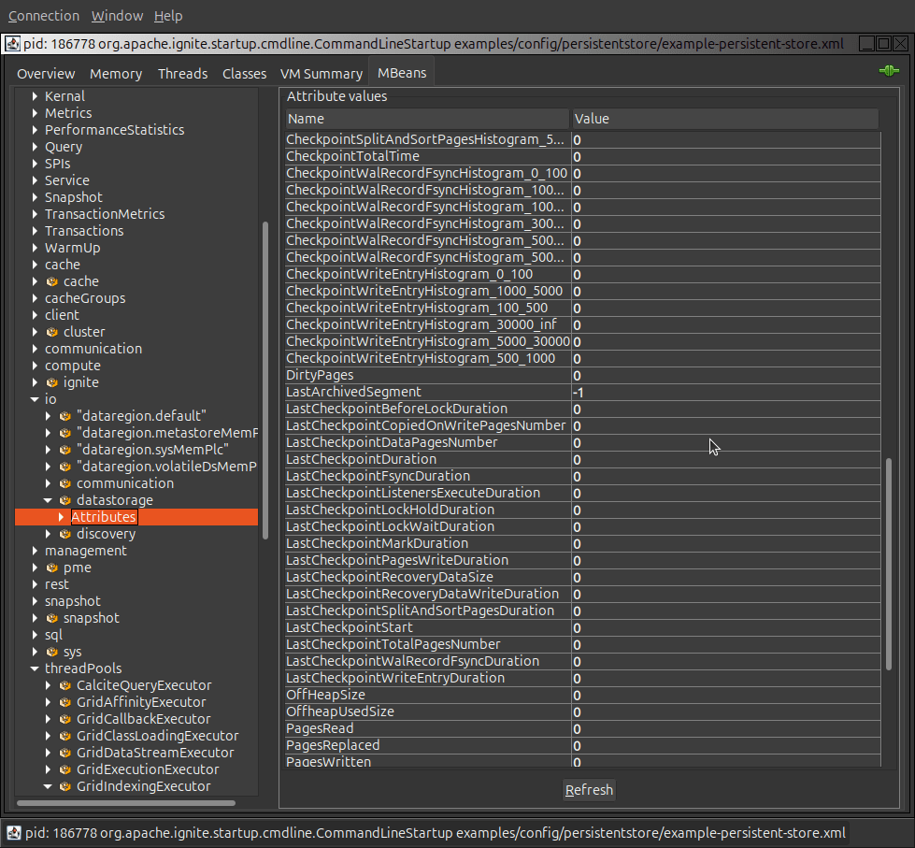Select the PagesReplaced attribute row
Screen dimensions: 915x848
click(x=582, y=745)
